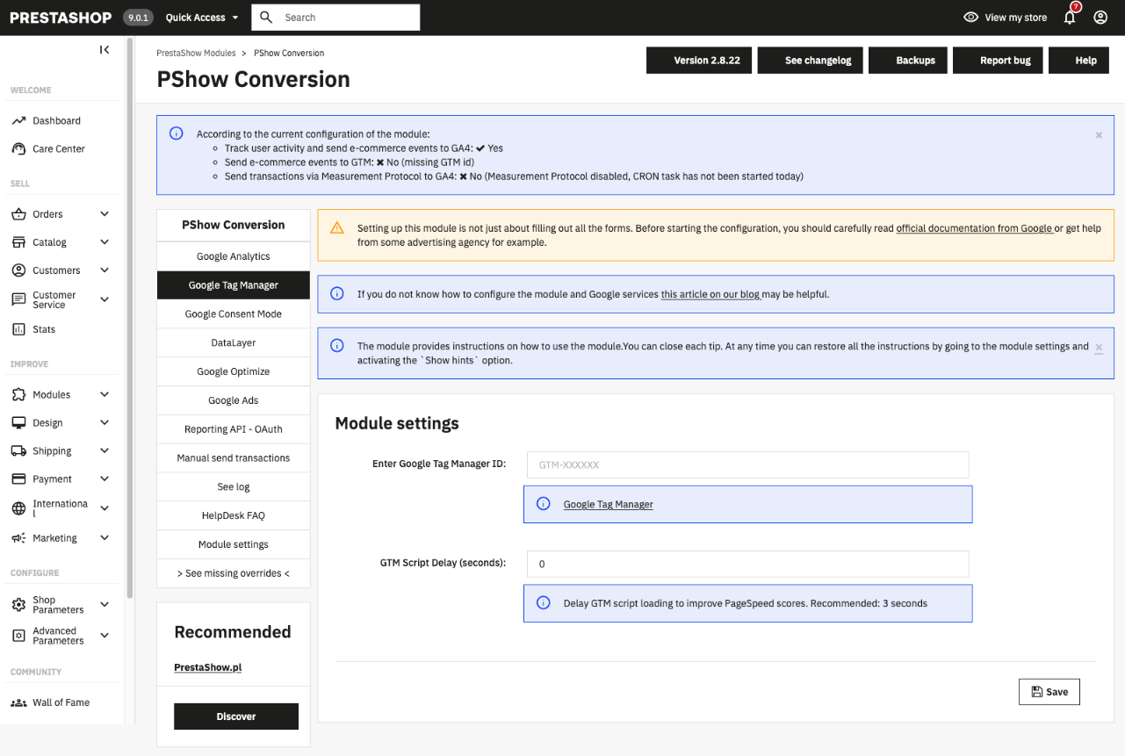Viewport: 1125px width, 756px height.
Task: Click the GTM Script Delay input field
Action: (747, 564)
